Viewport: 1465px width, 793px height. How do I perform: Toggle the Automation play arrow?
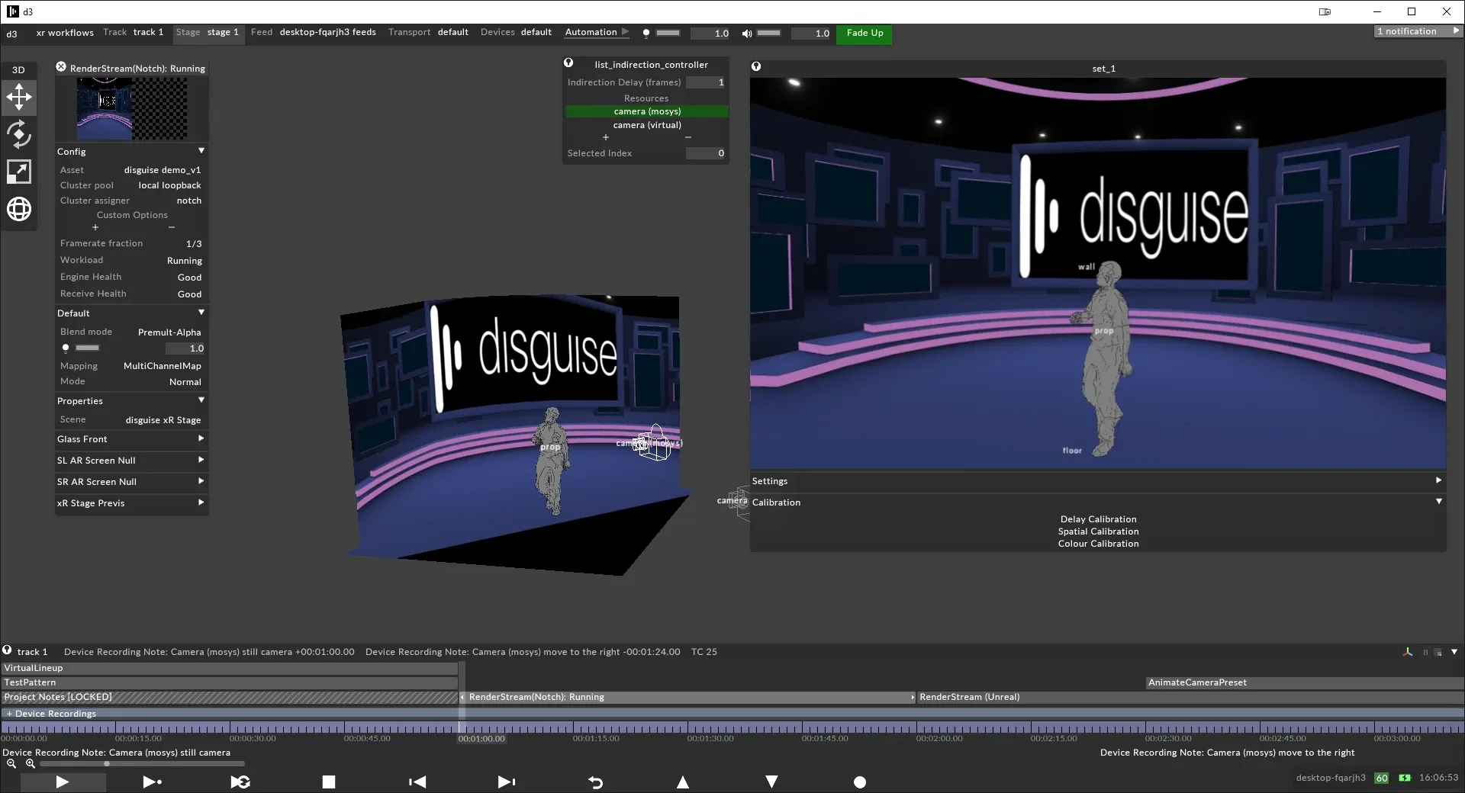pyautogui.click(x=626, y=32)
